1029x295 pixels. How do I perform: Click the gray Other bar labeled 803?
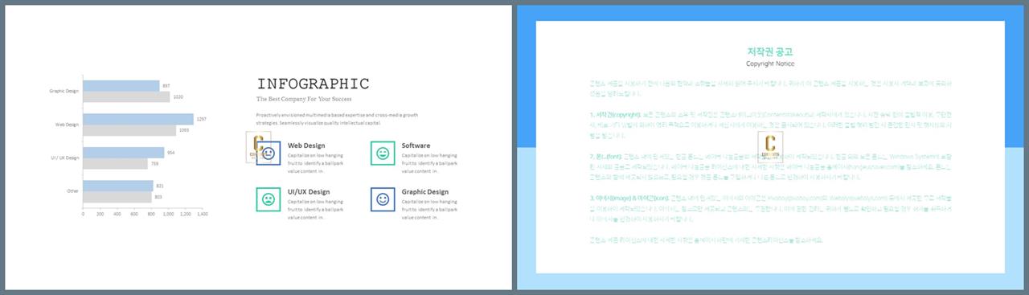(x=117, y=197)
